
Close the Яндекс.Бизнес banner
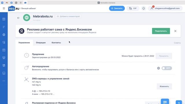tap(175, 31)
